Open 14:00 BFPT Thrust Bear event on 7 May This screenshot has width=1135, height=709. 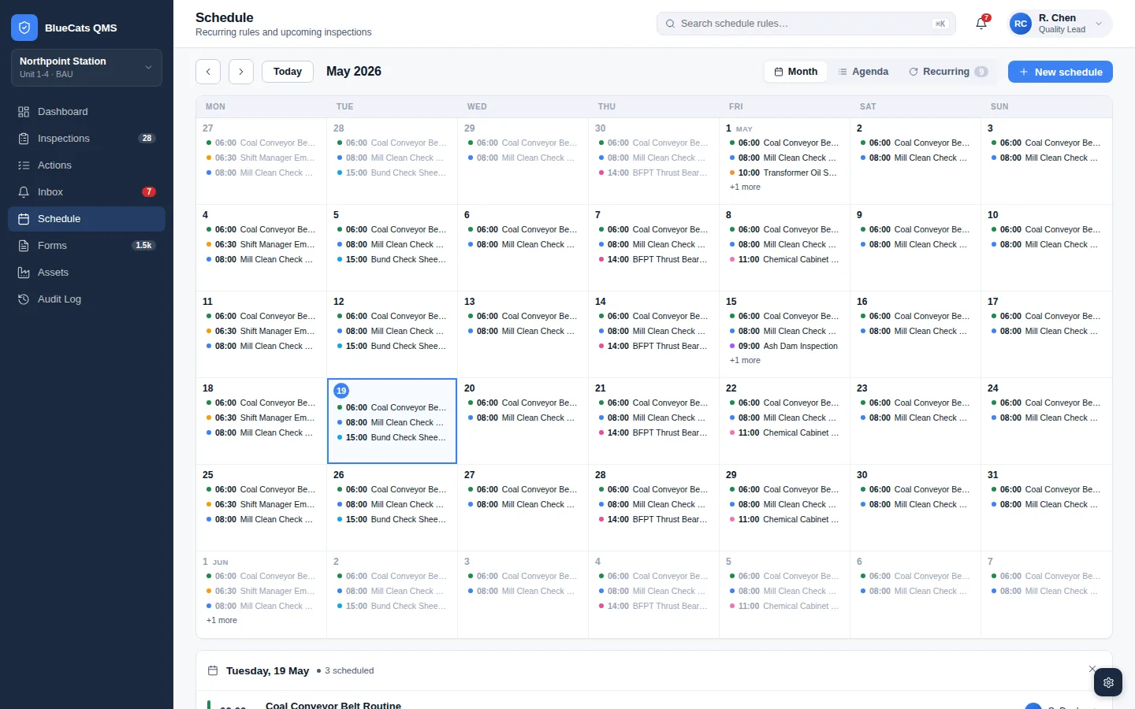[653, 259]
